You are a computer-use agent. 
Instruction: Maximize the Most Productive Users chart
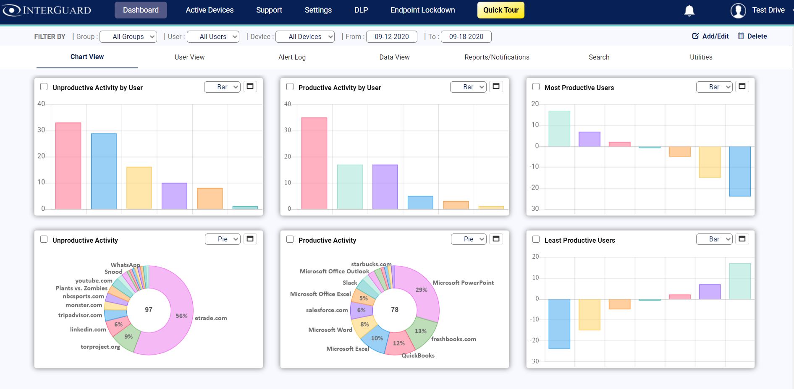742,86
